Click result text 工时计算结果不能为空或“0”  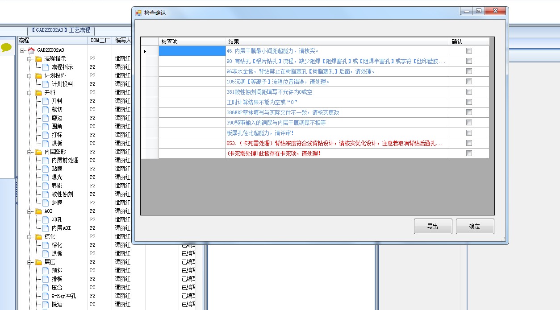click(262, 102)
